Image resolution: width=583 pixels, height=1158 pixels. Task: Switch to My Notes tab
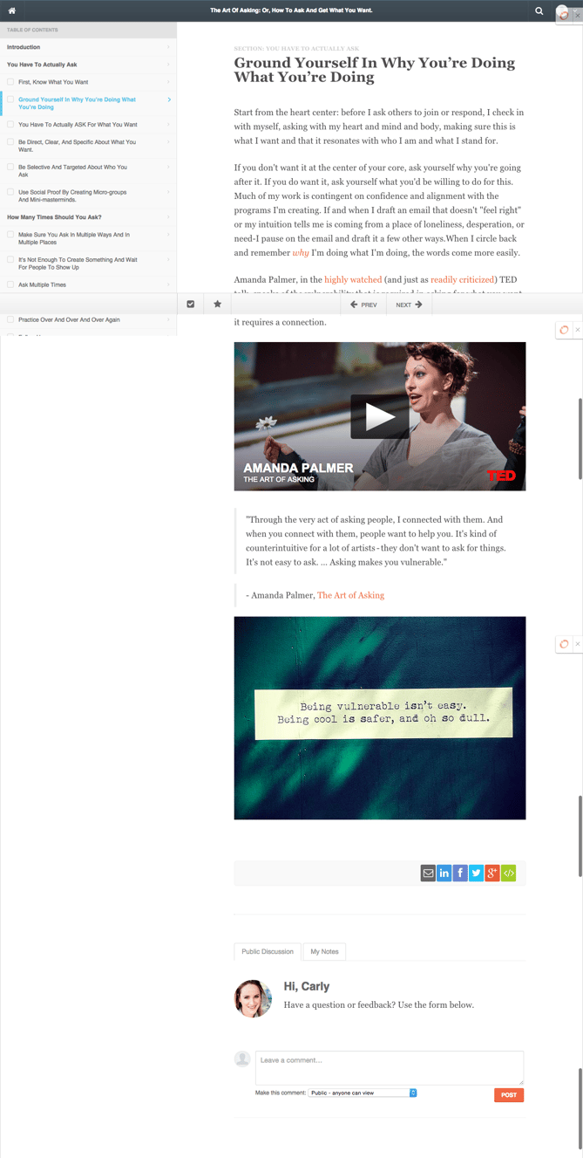click(x=324, y=951)
